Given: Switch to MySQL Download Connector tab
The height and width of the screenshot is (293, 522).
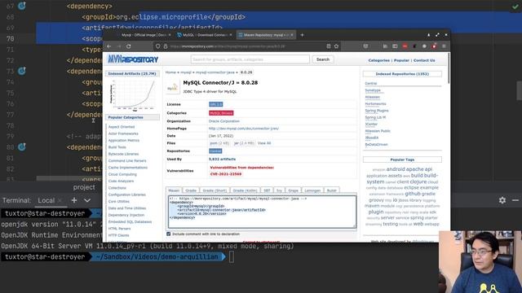Looking at the screenshot, I should click(x=205, y=35).
